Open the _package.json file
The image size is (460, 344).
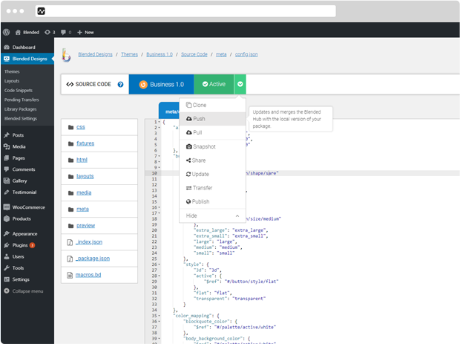click(x=92, y=259)
